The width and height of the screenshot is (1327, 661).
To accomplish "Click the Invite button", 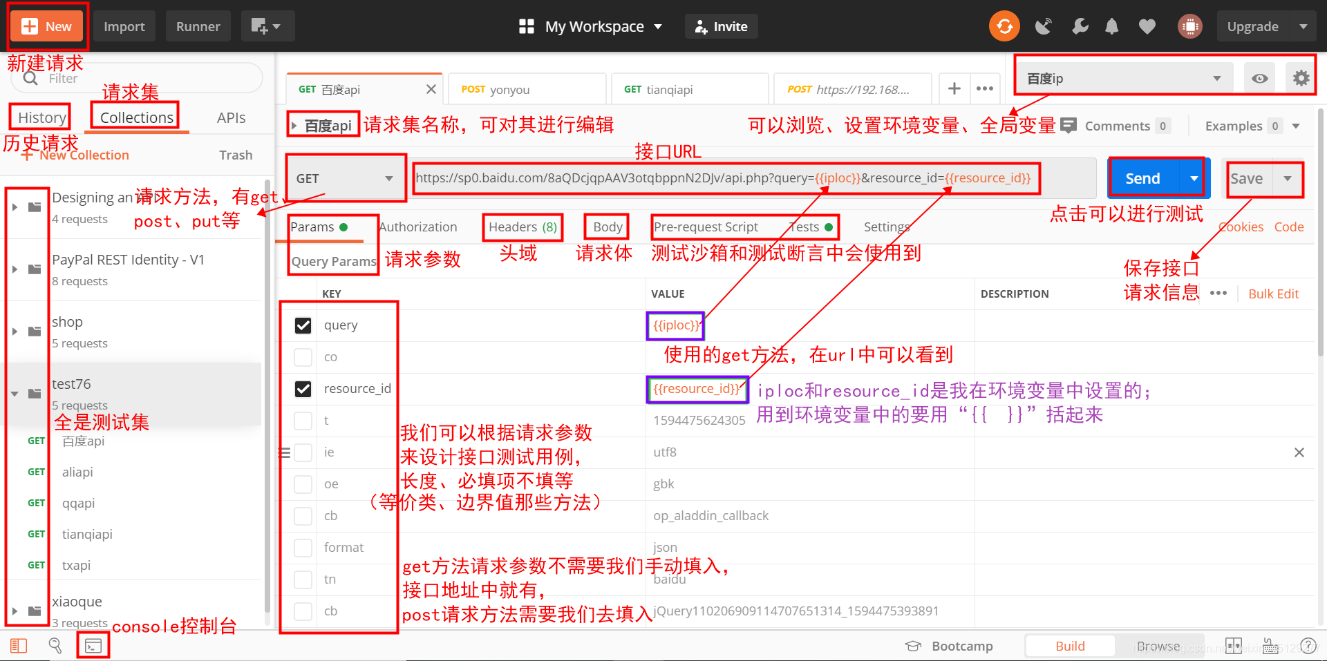I will (721, 26).
